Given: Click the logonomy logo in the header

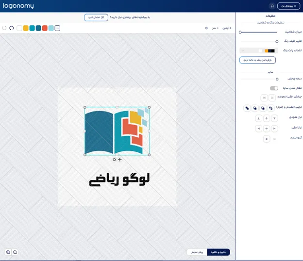Looking at the screenshot, I should click(x=18, y=6).
